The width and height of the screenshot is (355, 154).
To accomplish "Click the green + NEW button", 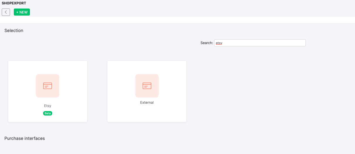I will (x=22, y=12).
